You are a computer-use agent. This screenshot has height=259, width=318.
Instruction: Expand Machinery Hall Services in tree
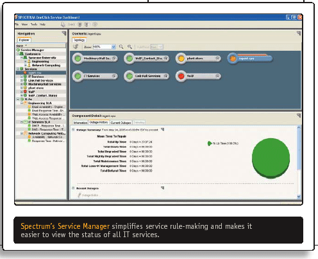(x=22, y=84)
